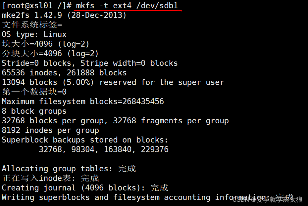
Task: Click the 8 block groups line
Action: click(x=34, y=111)
